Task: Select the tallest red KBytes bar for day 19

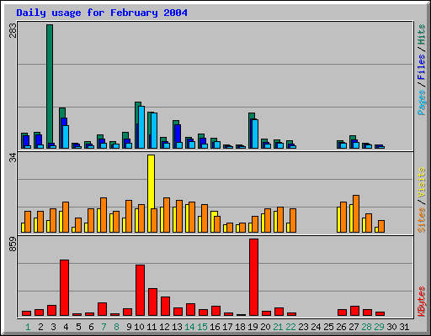Action: pos(253,277)
